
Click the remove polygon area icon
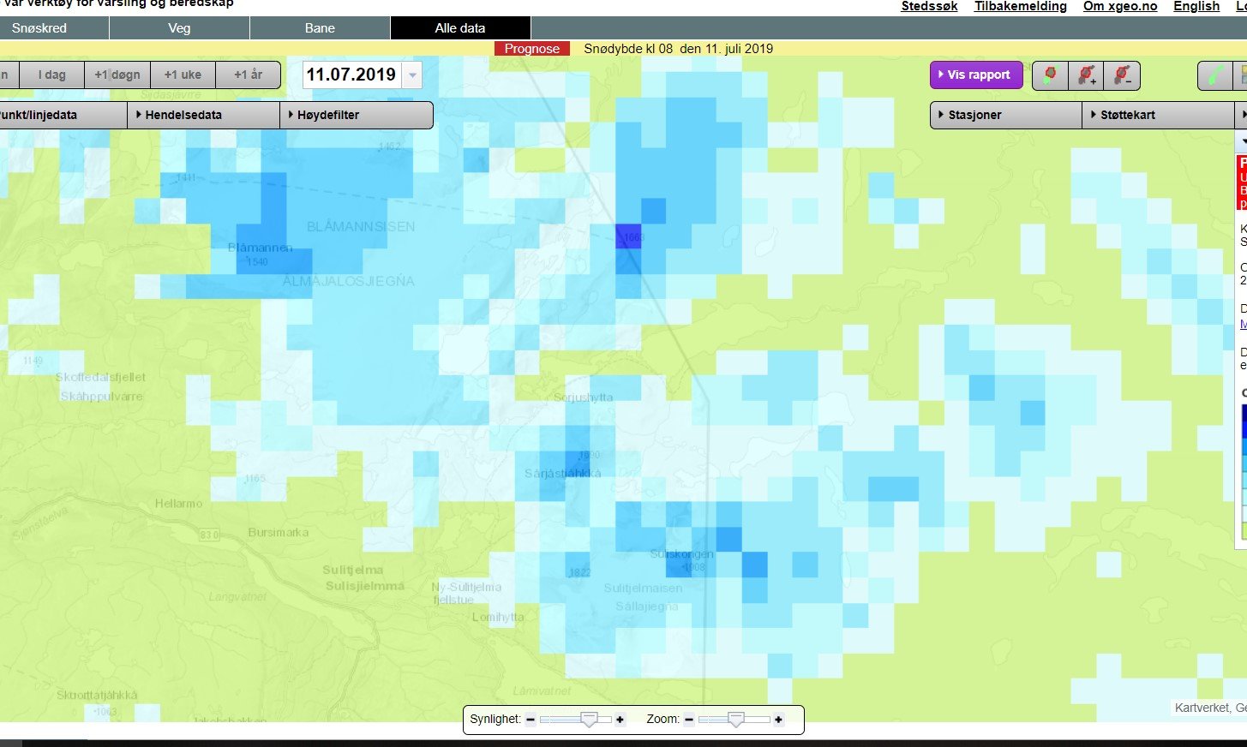click(x=1122, y=75)
